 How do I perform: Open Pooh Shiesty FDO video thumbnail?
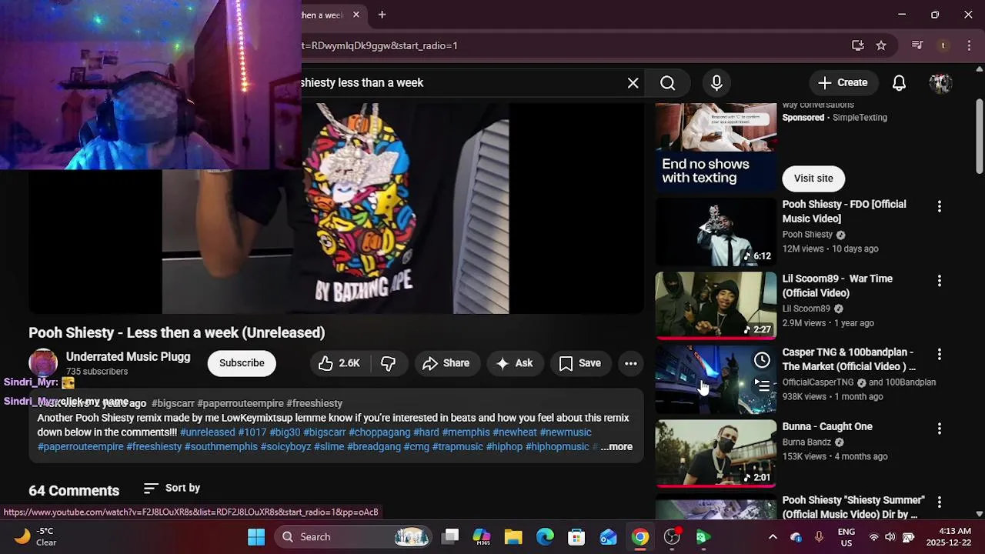coord(716,232)
